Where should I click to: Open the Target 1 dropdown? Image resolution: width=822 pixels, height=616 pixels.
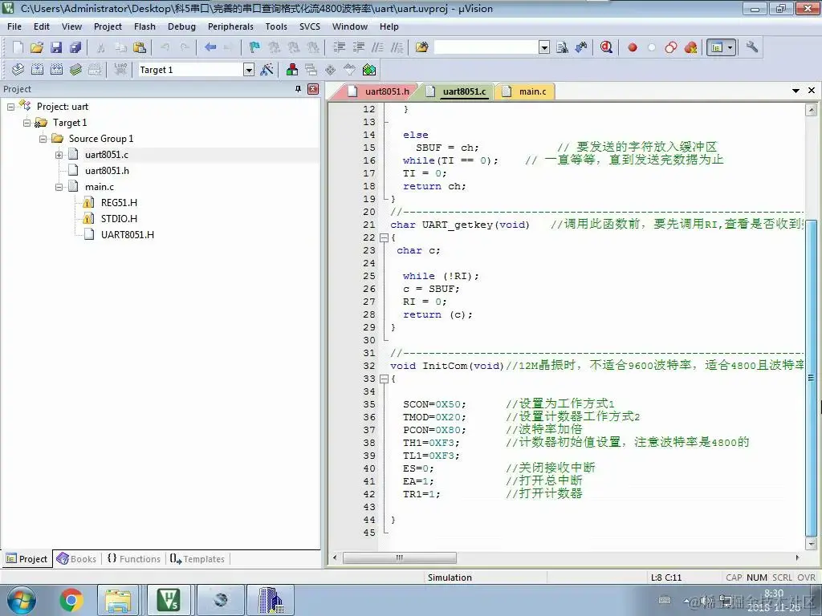pyautogui.click(x=249, y=70)
